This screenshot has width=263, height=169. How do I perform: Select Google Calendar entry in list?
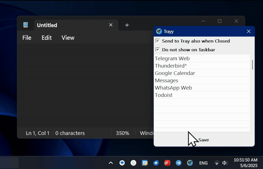tap(202, 73)
